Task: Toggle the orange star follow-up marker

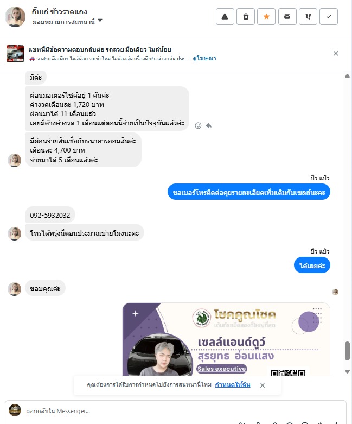Action: pos(266,17)
